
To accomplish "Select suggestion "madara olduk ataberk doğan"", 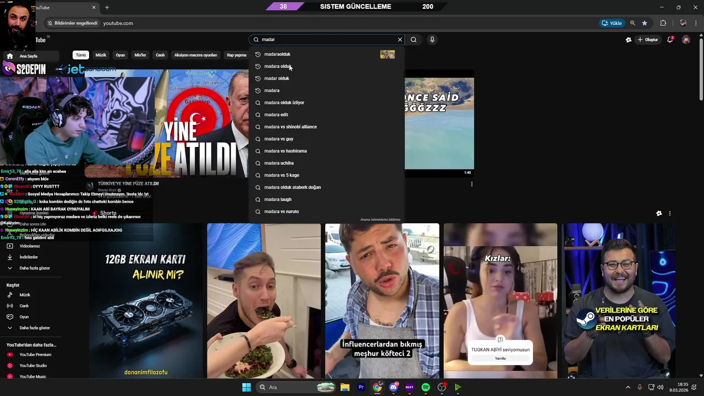I will [x=327, y=187].
